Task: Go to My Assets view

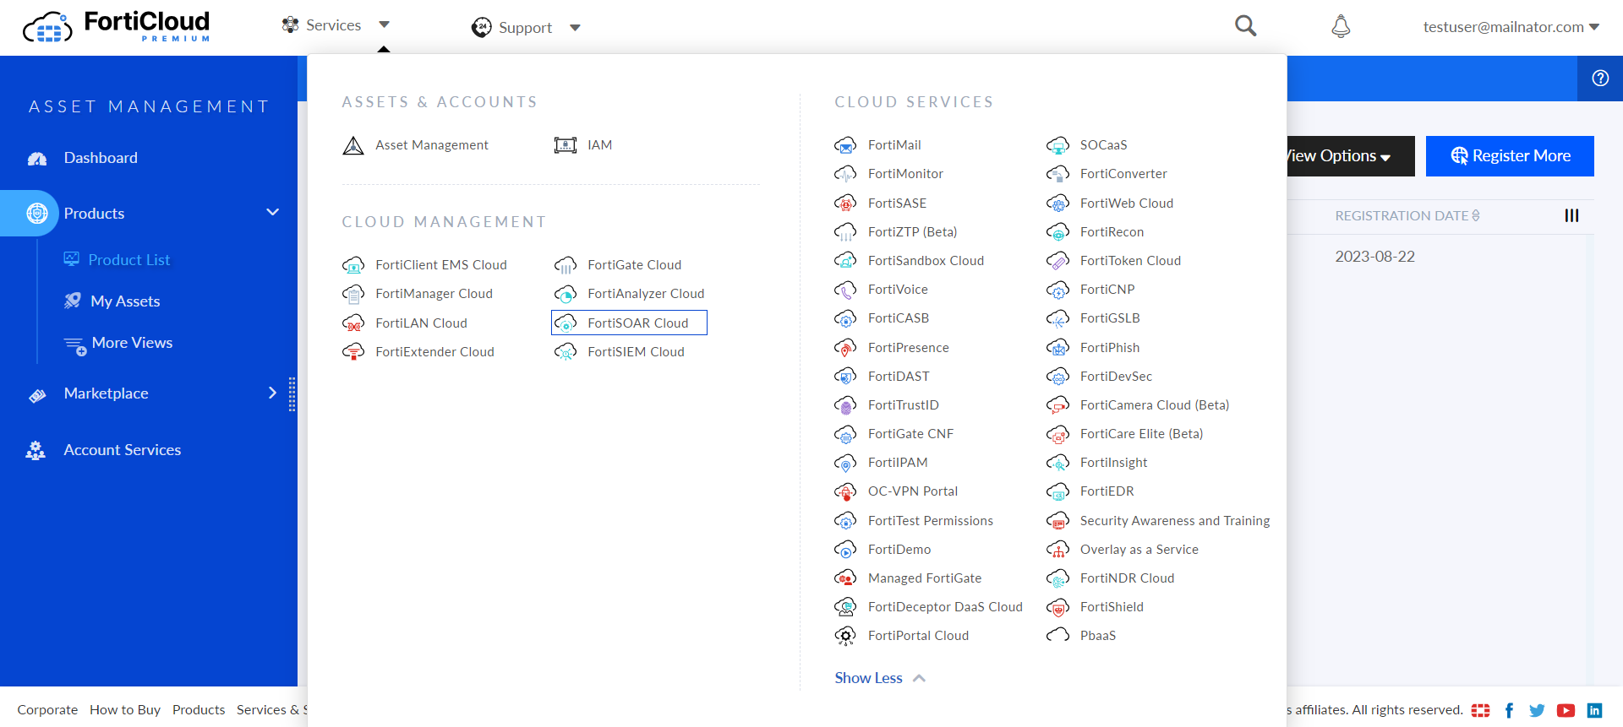Action: coord(124,301)
